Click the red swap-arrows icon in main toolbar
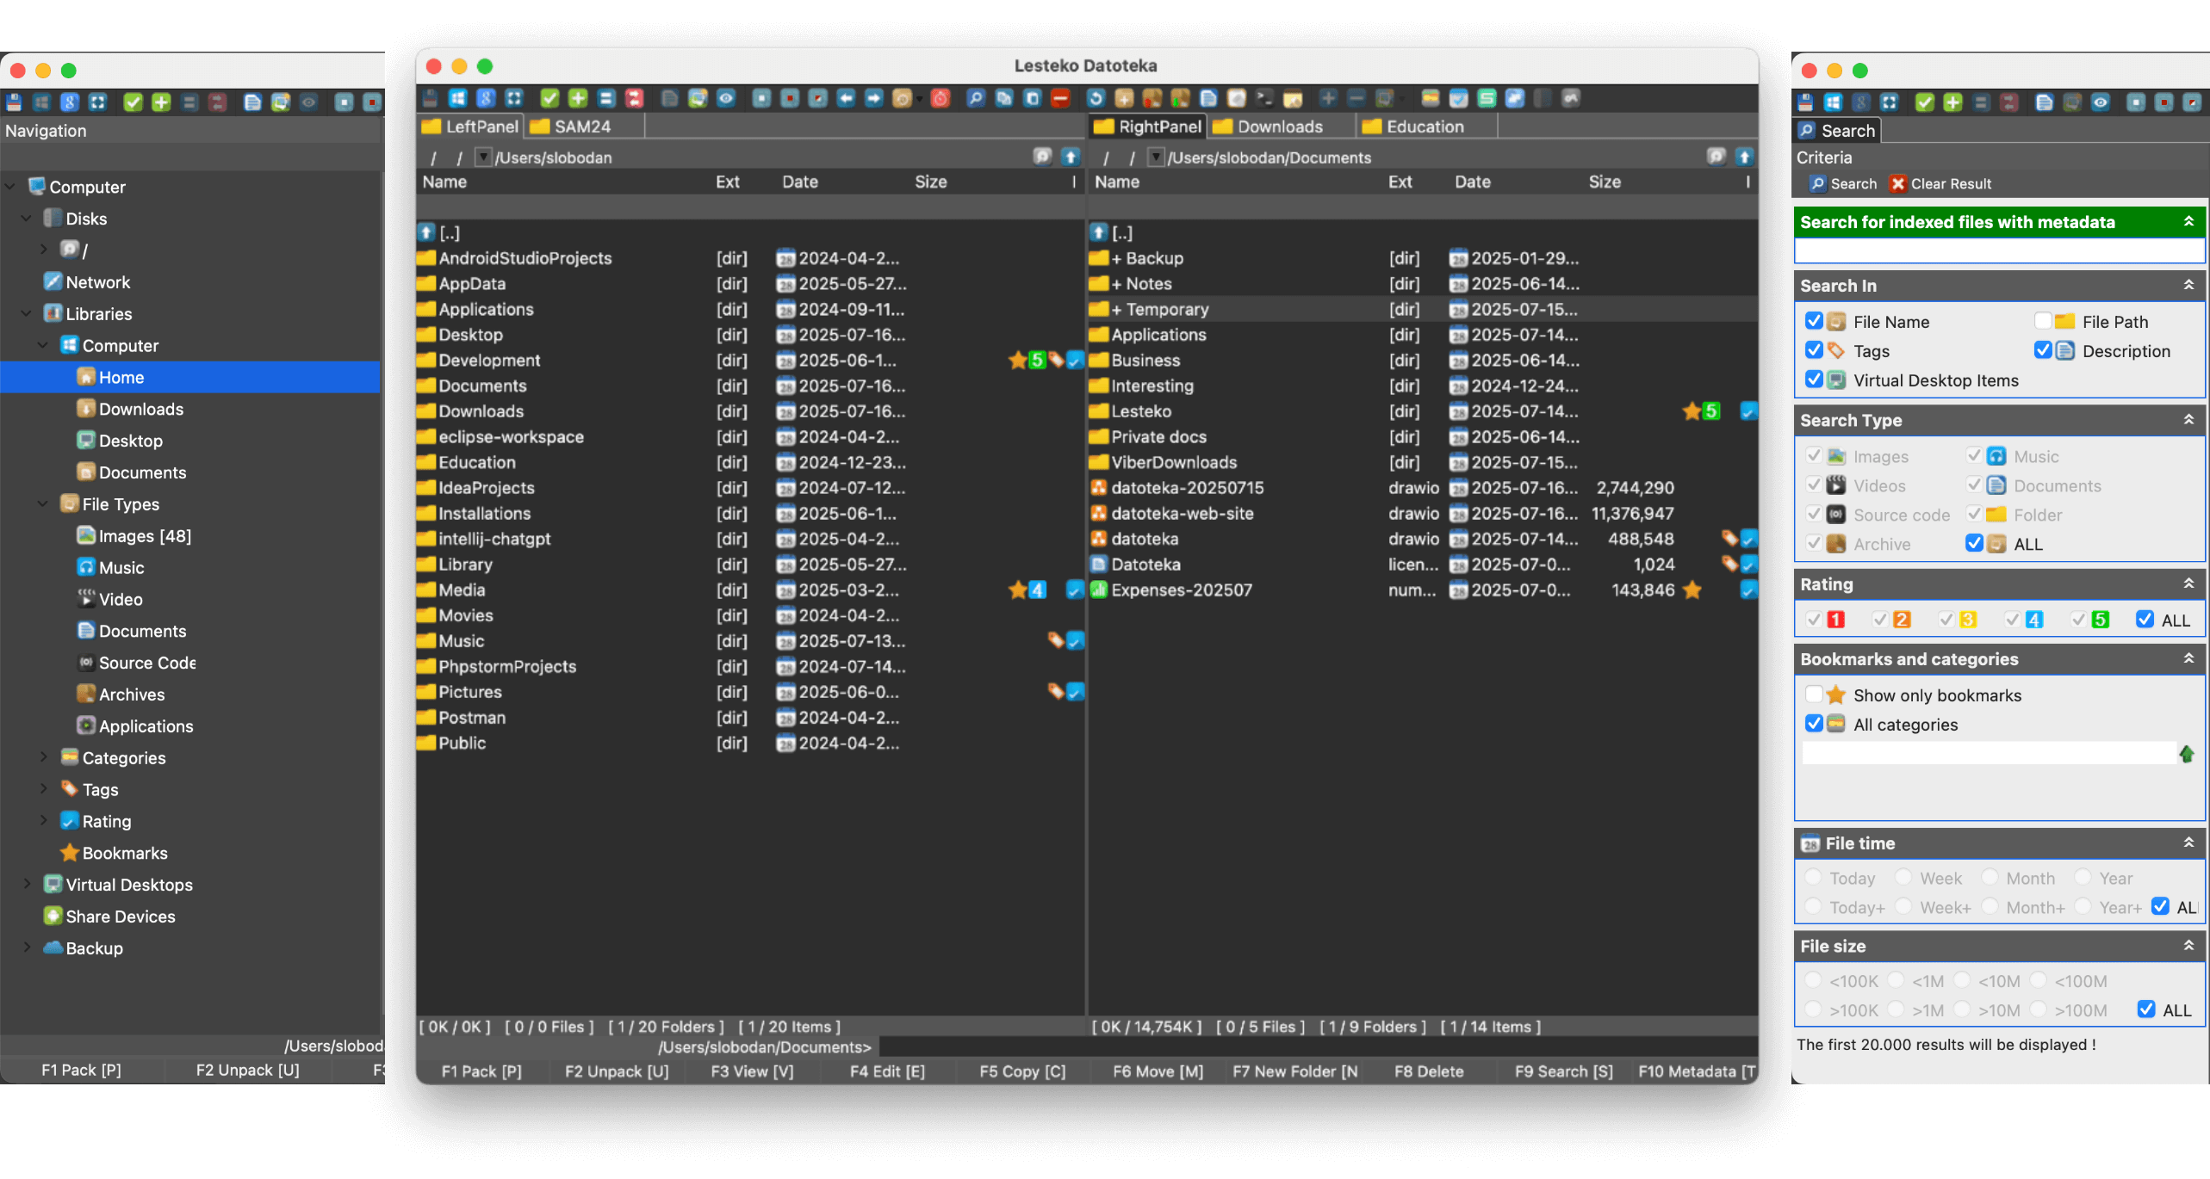 [635, 98]
